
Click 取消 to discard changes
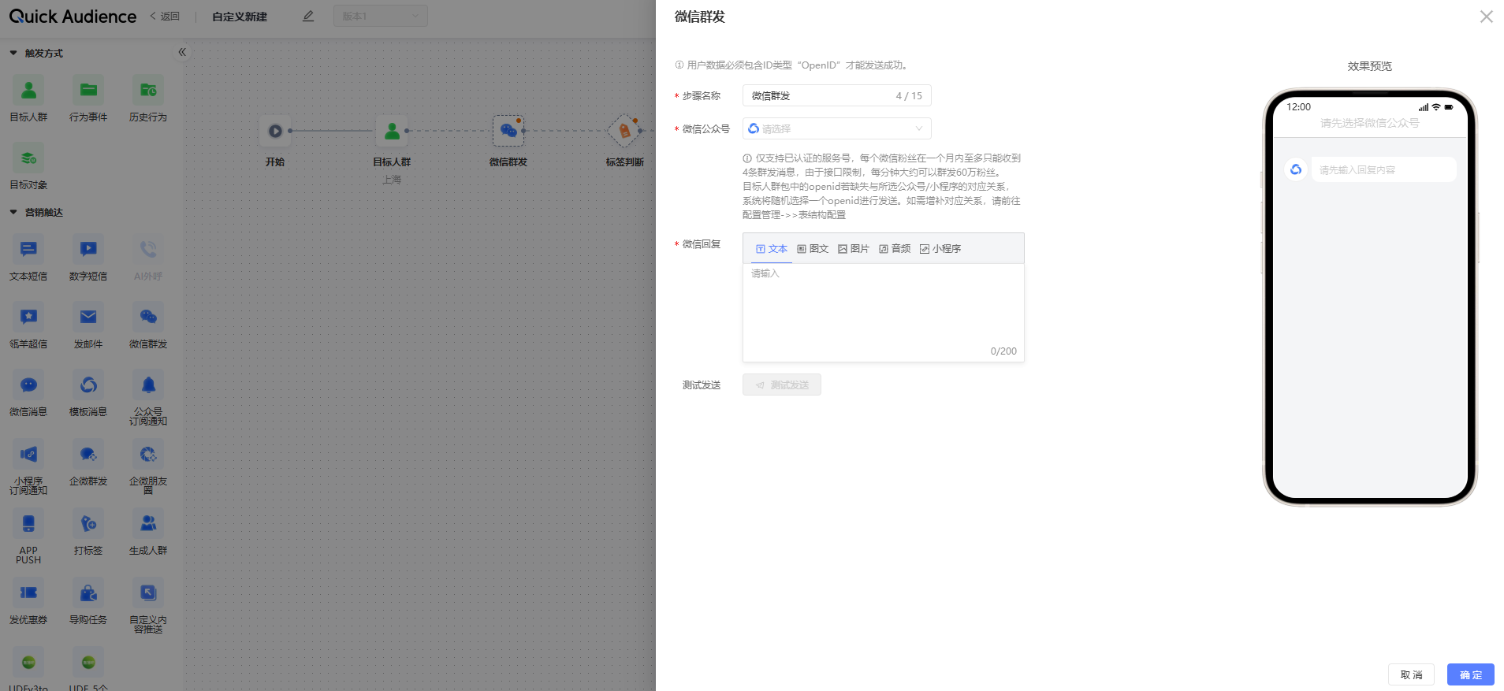pyautogui.click(x=1411, y=674)
